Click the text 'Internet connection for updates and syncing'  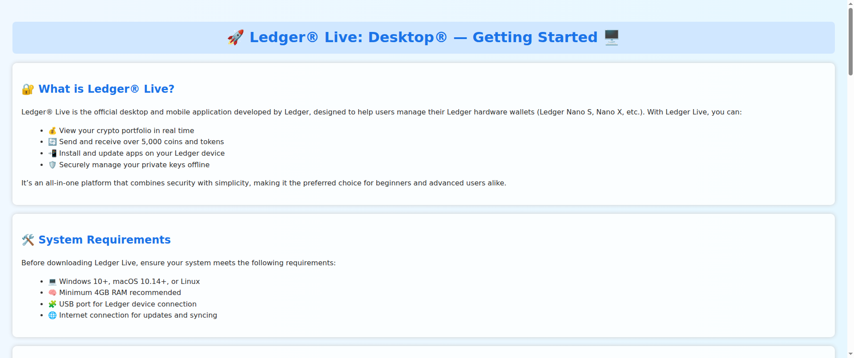pyautogui.click(x=138, y=315)
